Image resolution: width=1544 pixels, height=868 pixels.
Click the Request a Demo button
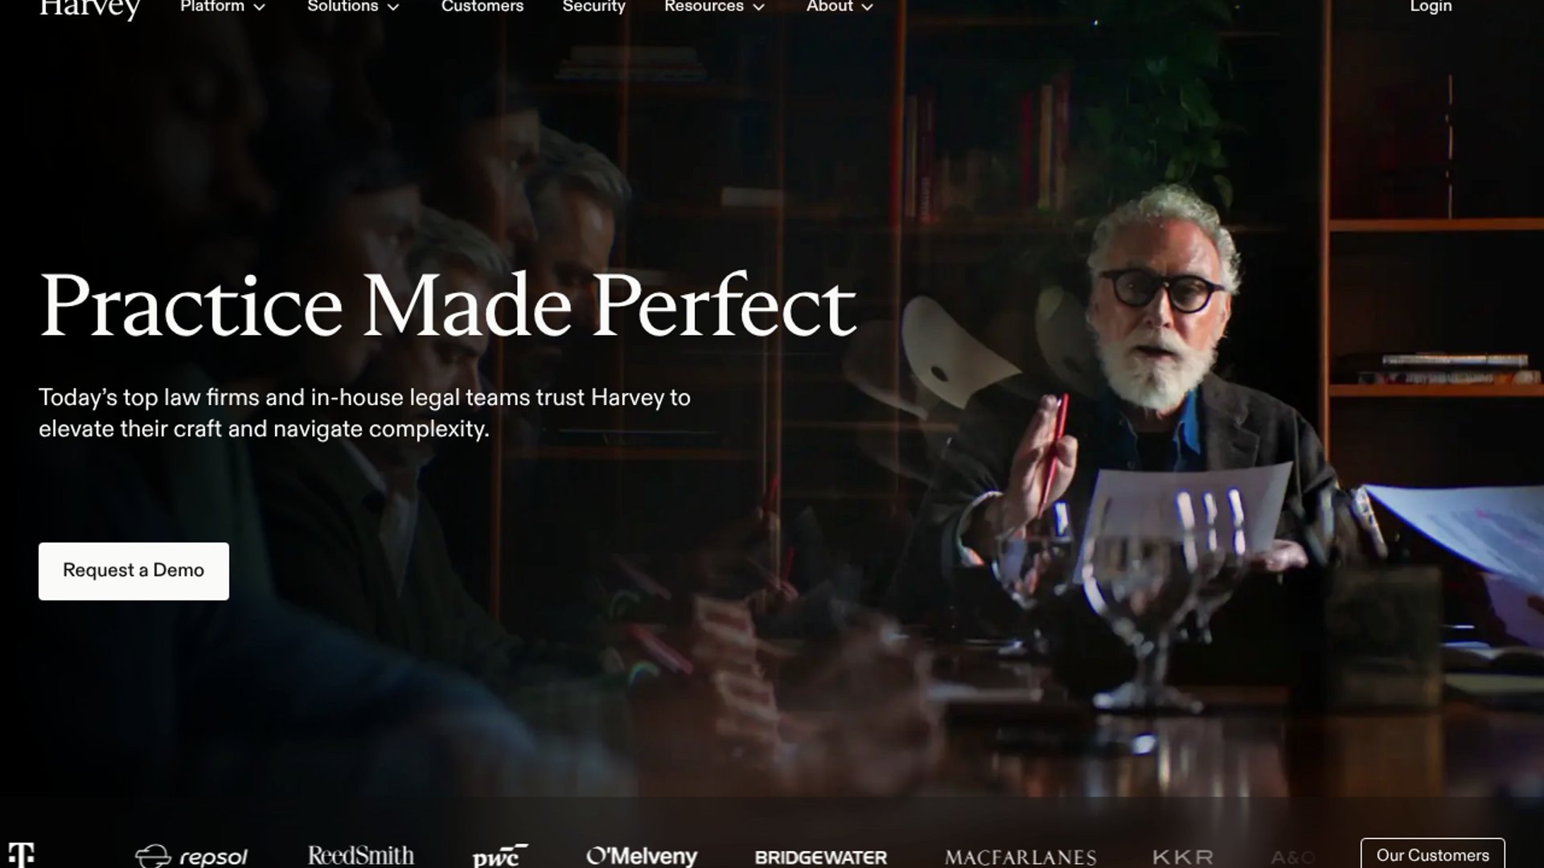[133, 571]
